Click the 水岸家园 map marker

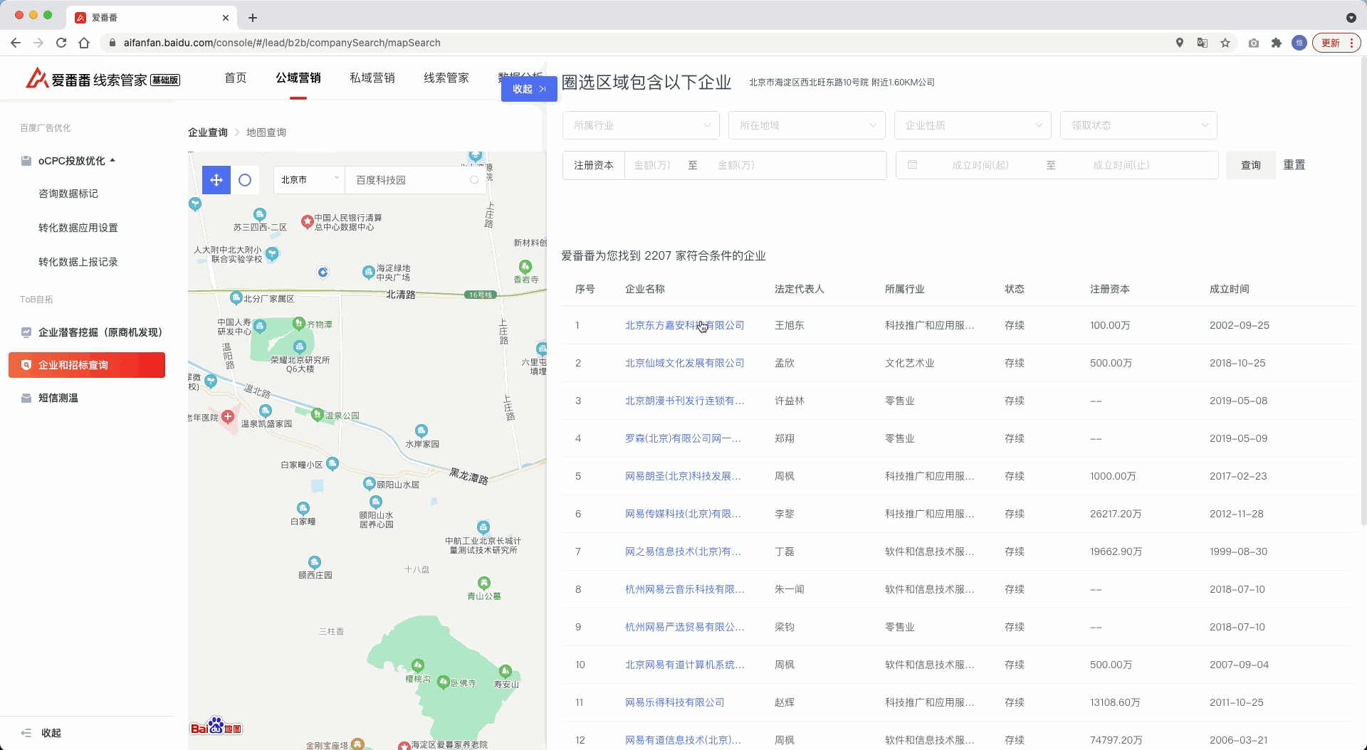[x=421, y=431]
